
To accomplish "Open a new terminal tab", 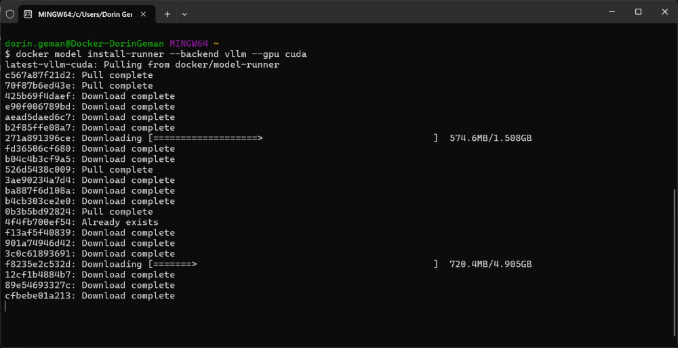I will (167, 13).
